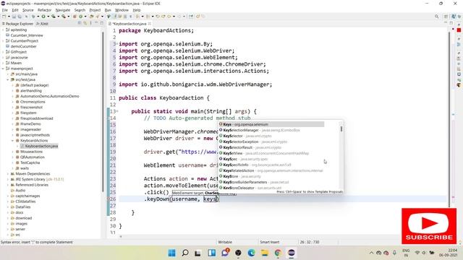Screen dimensions: 463x260
Task: Choose Keys - org.openqa.selenium proposal
Action: point(271,124)
